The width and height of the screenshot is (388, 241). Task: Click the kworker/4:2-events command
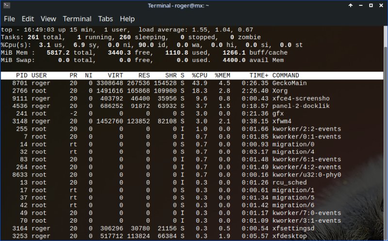307,167
